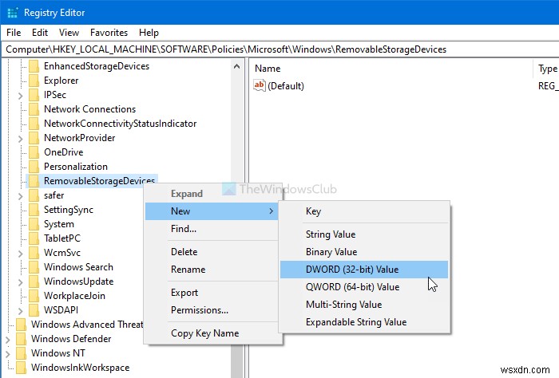Click the Explorer key folder icon
The height and width of the screenshot is (378, 559).
34,81
